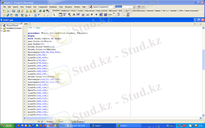The height and width of the screenshot is (128, 205).
Task: Select the Label (A) component
Action: [74, 15]
